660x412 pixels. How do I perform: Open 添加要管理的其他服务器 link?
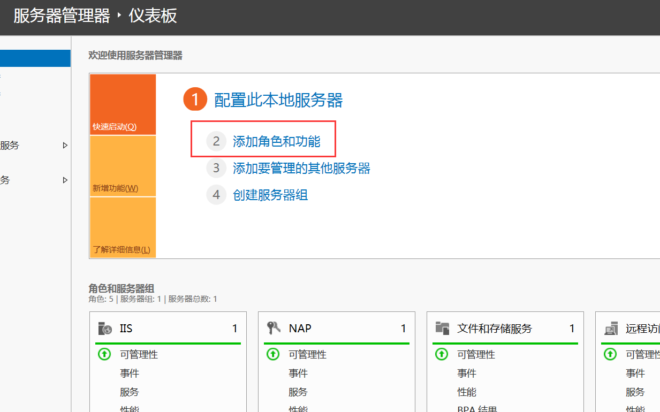point(301,169)
